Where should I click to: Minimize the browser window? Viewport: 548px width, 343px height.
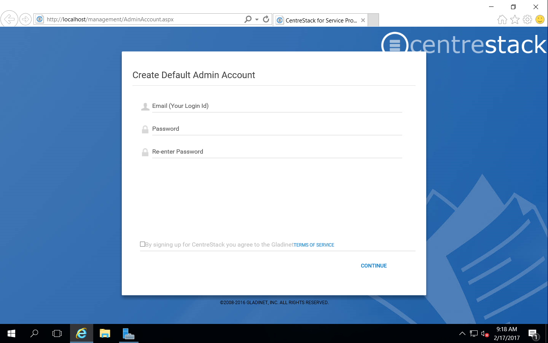coord(491,7)
